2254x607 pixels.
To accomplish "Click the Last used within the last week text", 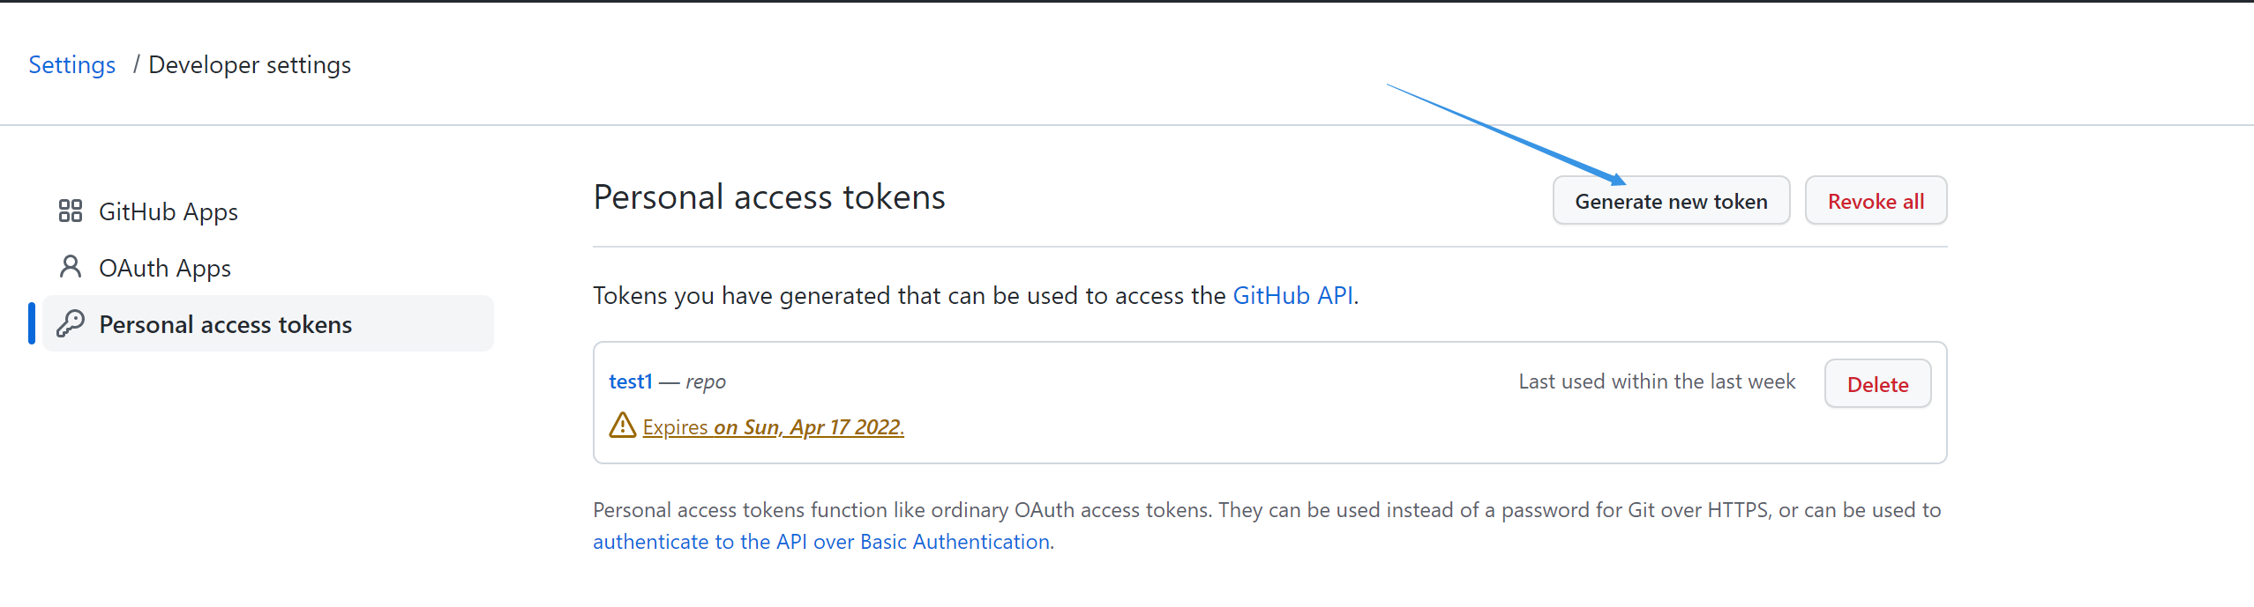I will (x=1656, y=381).
